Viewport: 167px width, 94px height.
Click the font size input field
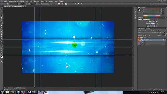pyautogui.click(x=33, y=4)
